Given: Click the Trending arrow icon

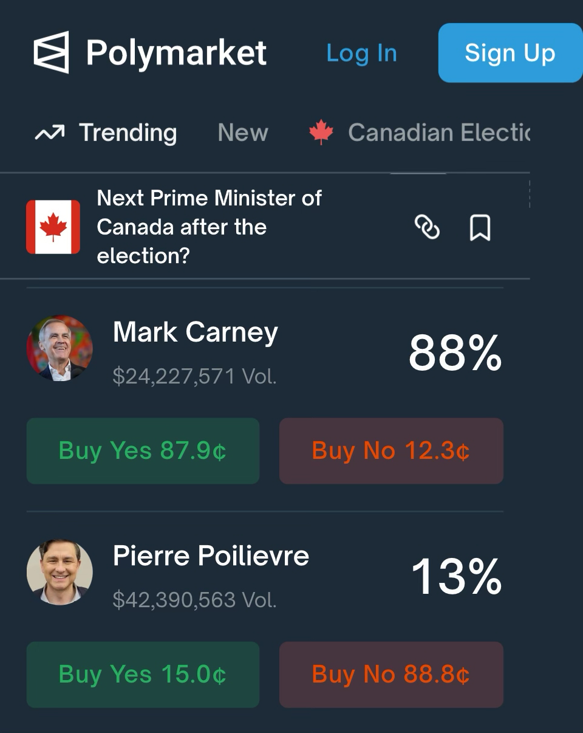Looking at the screenshot, I should (x=50, y=133).
